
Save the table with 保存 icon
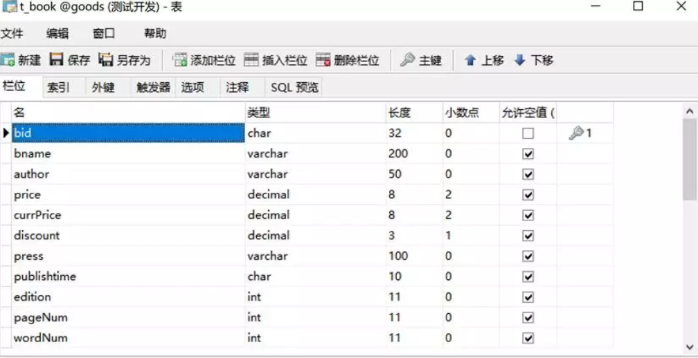pos(57,59)
